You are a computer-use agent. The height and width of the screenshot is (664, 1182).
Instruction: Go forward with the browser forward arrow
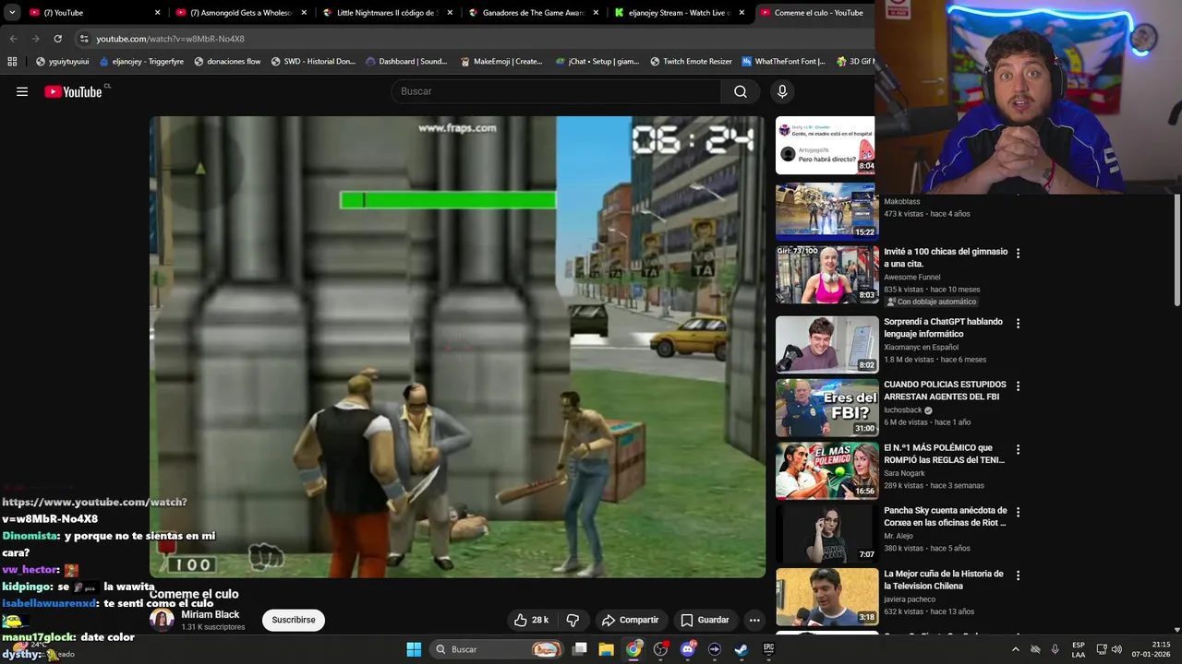coord(35,39)
